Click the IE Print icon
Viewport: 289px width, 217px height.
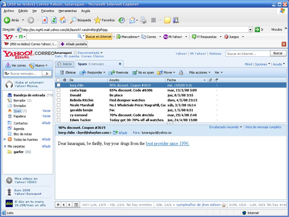tap(143, 20)
